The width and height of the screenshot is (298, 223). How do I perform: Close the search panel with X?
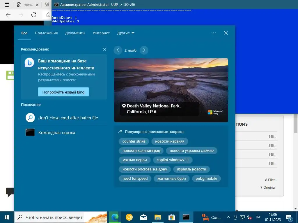[226, 33]
